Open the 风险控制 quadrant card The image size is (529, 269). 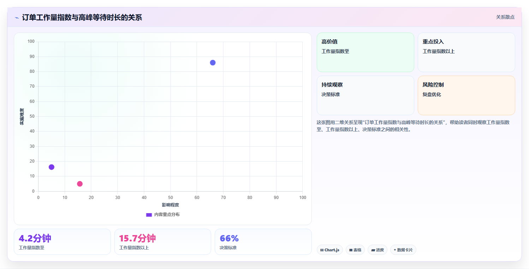coord(466,95)
